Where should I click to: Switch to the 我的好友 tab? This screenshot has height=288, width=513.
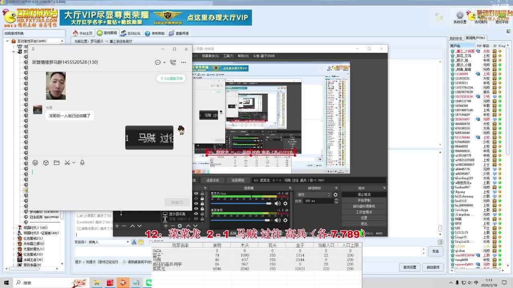tap(456, 38)
